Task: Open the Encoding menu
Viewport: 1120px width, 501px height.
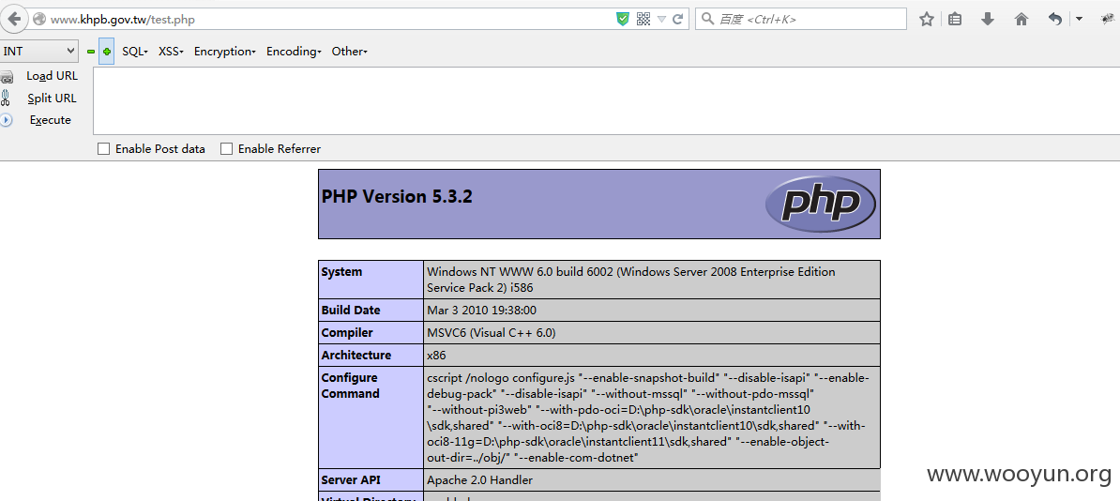Action: point(294,52)
